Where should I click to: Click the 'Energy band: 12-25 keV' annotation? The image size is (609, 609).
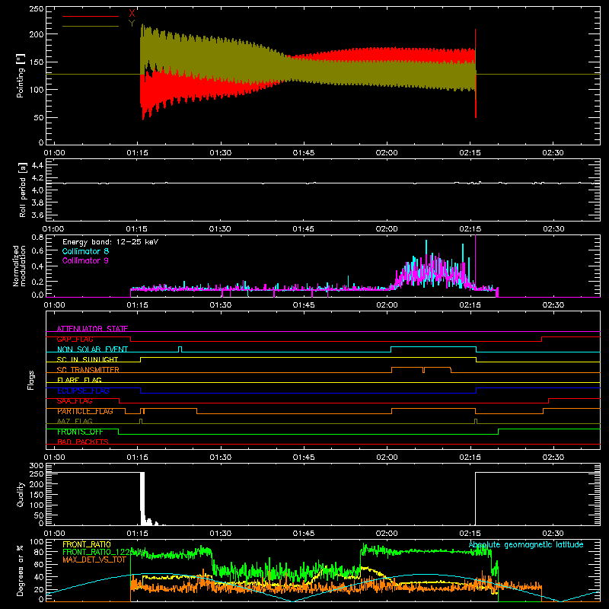(x=110, y=242)
